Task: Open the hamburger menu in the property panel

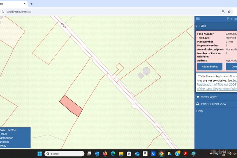Action: [x=198, y=18]
